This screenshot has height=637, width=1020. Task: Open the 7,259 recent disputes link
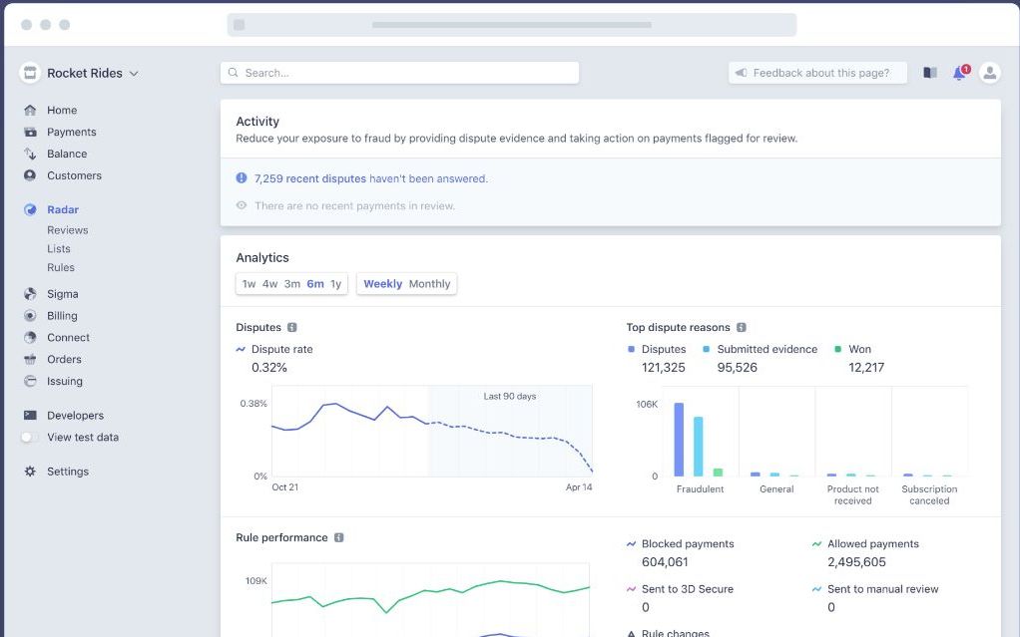(309, 178)
